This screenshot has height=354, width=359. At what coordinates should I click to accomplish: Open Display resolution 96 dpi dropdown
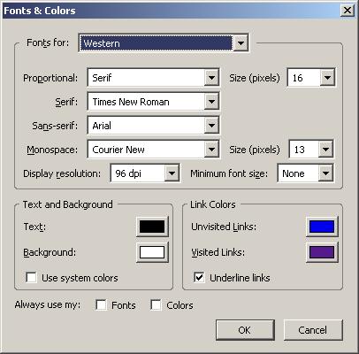(145, 173)
